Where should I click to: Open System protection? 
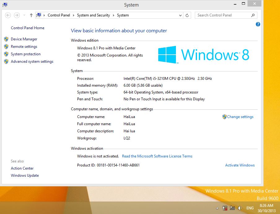click(x=25, y=54)
